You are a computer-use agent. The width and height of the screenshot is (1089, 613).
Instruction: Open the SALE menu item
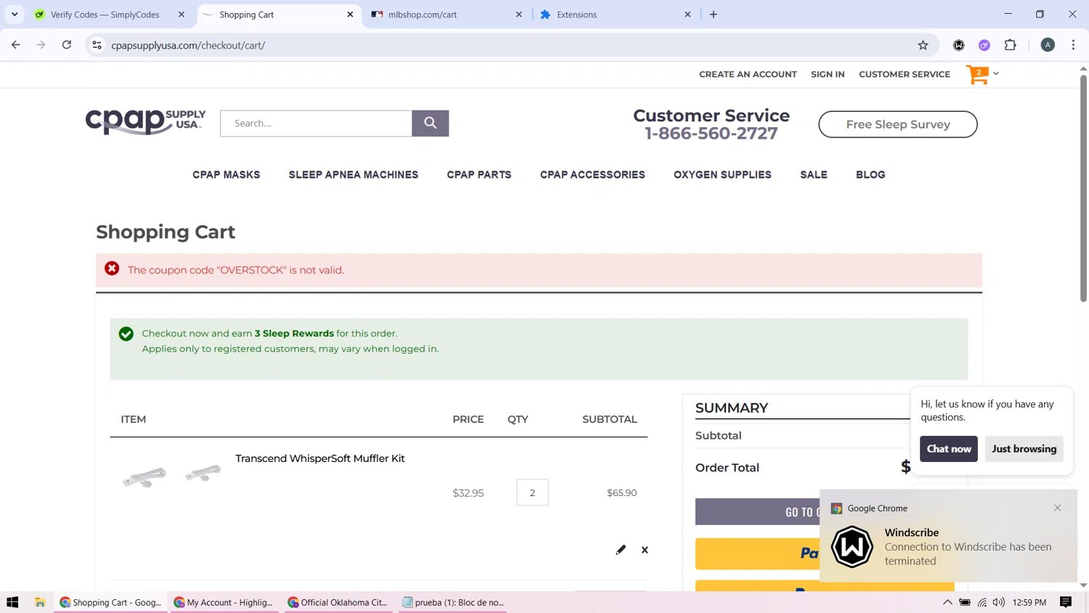[814, 175]
